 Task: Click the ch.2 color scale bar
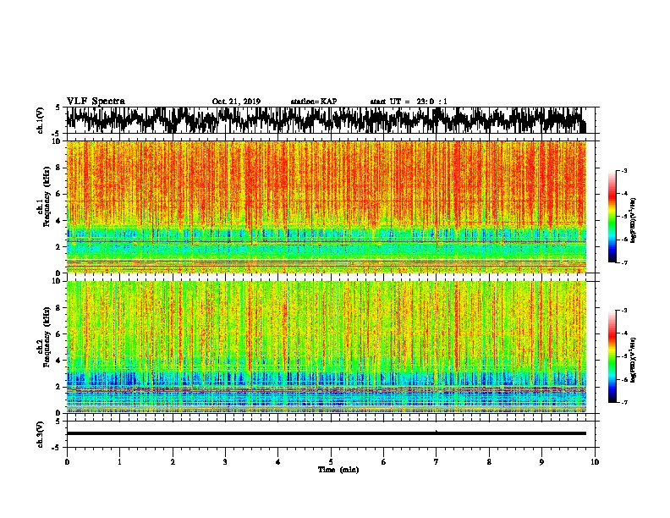point(612,356)
